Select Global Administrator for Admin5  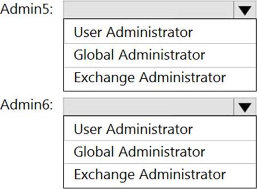click(160, 55)
